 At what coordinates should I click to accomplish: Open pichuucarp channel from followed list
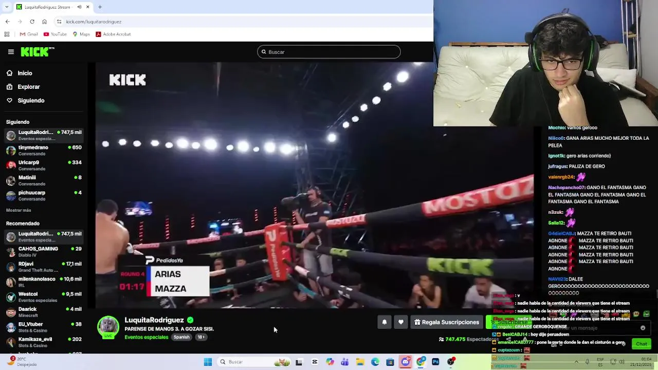tap(44, 195)
